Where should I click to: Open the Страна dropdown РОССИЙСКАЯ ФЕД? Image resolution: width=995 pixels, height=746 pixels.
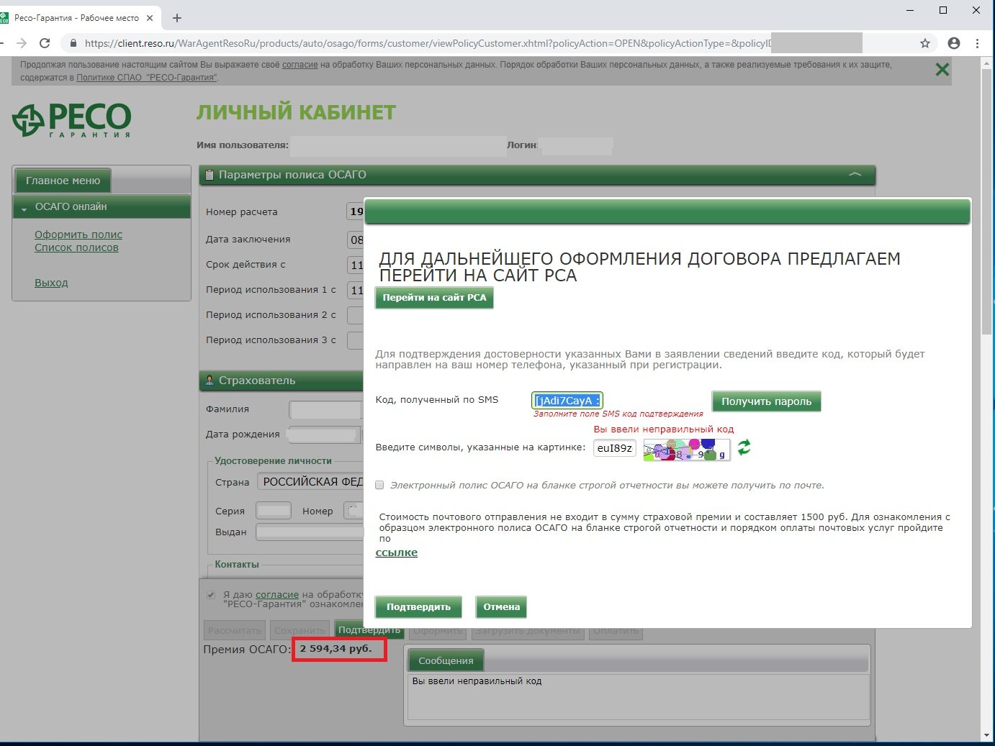pyautogui.click(x=310, y=482)
